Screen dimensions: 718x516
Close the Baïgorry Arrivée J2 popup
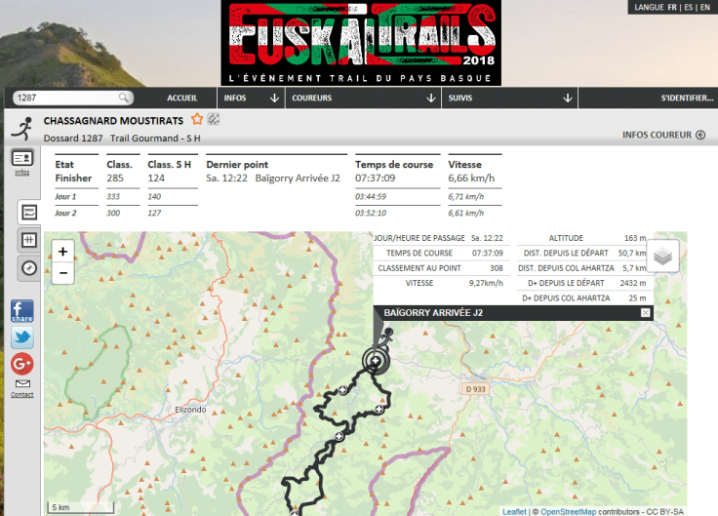point(645,312)
